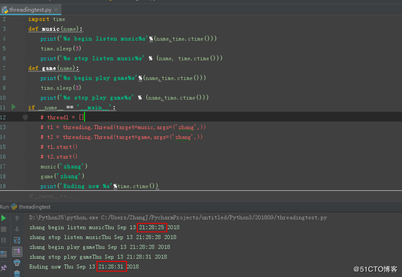Clear console with trash can icon

(17, 273)
